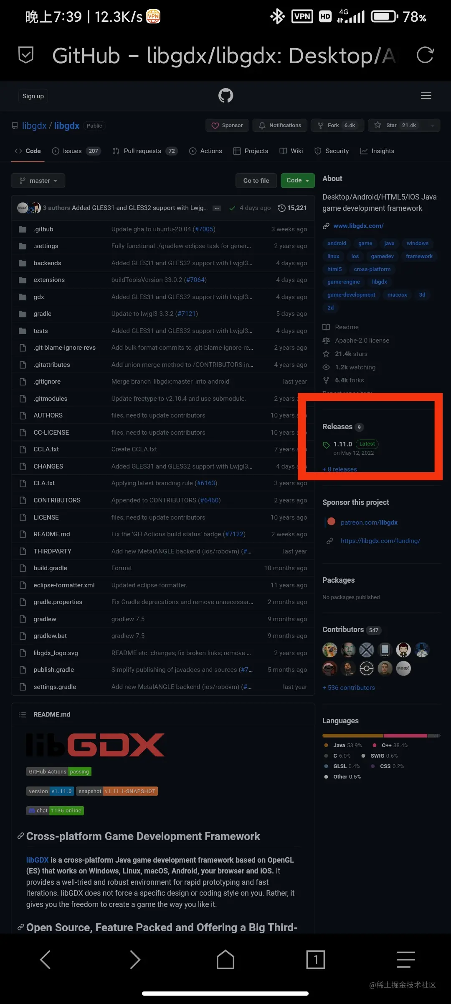Open the libgdx owner link
This screenshot has height=1004, width=451.
(x=34, y=126)
